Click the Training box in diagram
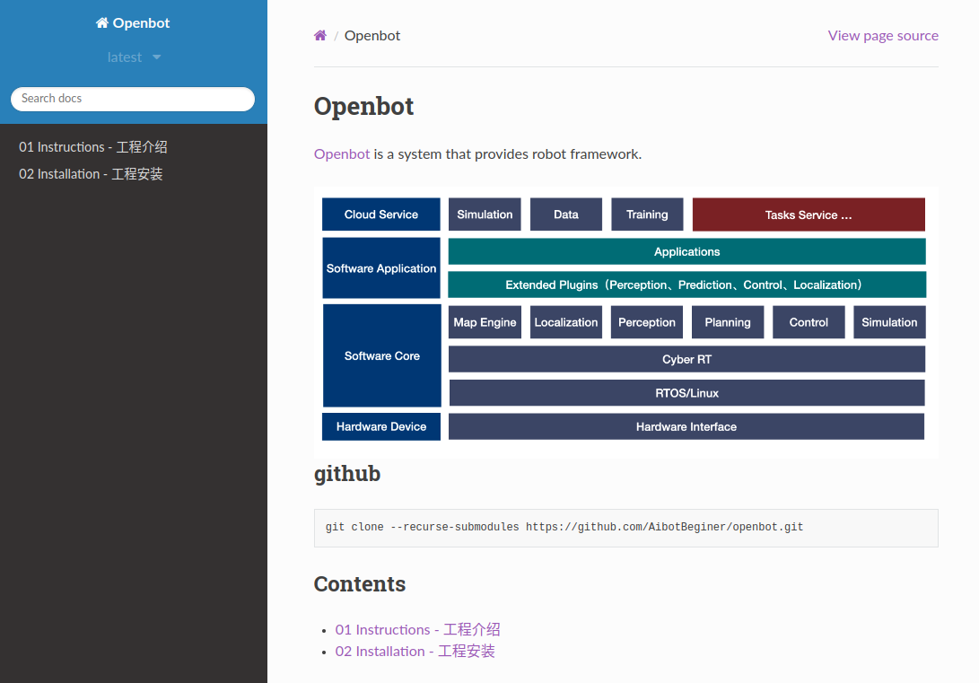The height and width of the screenshot is (683, 979). pos(647,215)
